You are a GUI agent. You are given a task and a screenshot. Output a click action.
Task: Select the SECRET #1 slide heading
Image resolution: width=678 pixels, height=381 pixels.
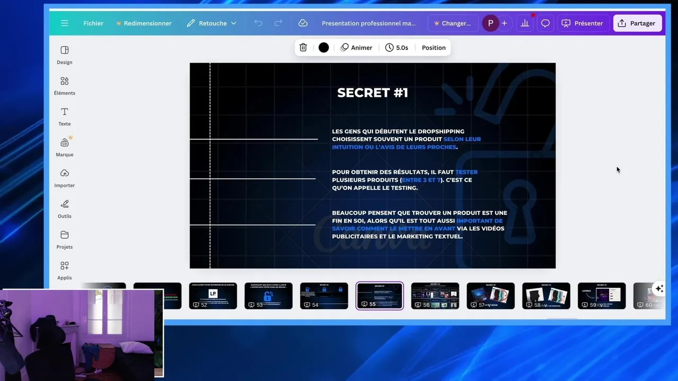pos(373,93)
